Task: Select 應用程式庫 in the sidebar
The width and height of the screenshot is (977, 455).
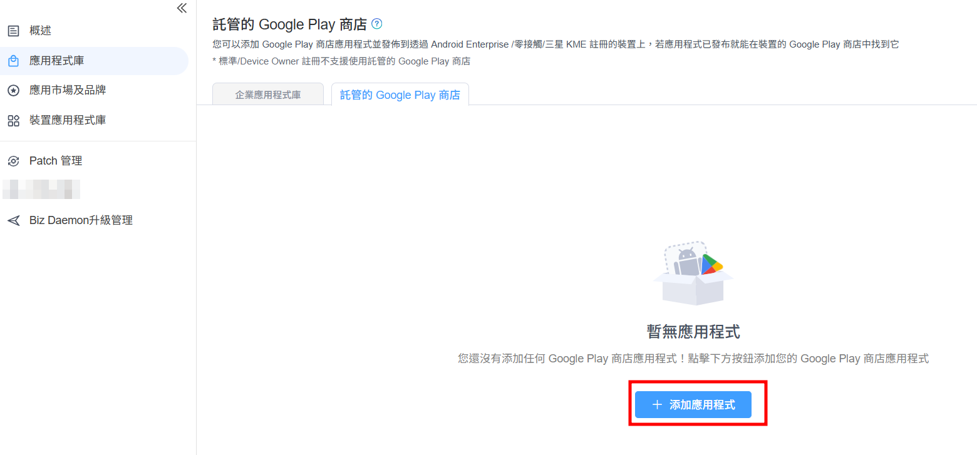Action: coord(94,61)
